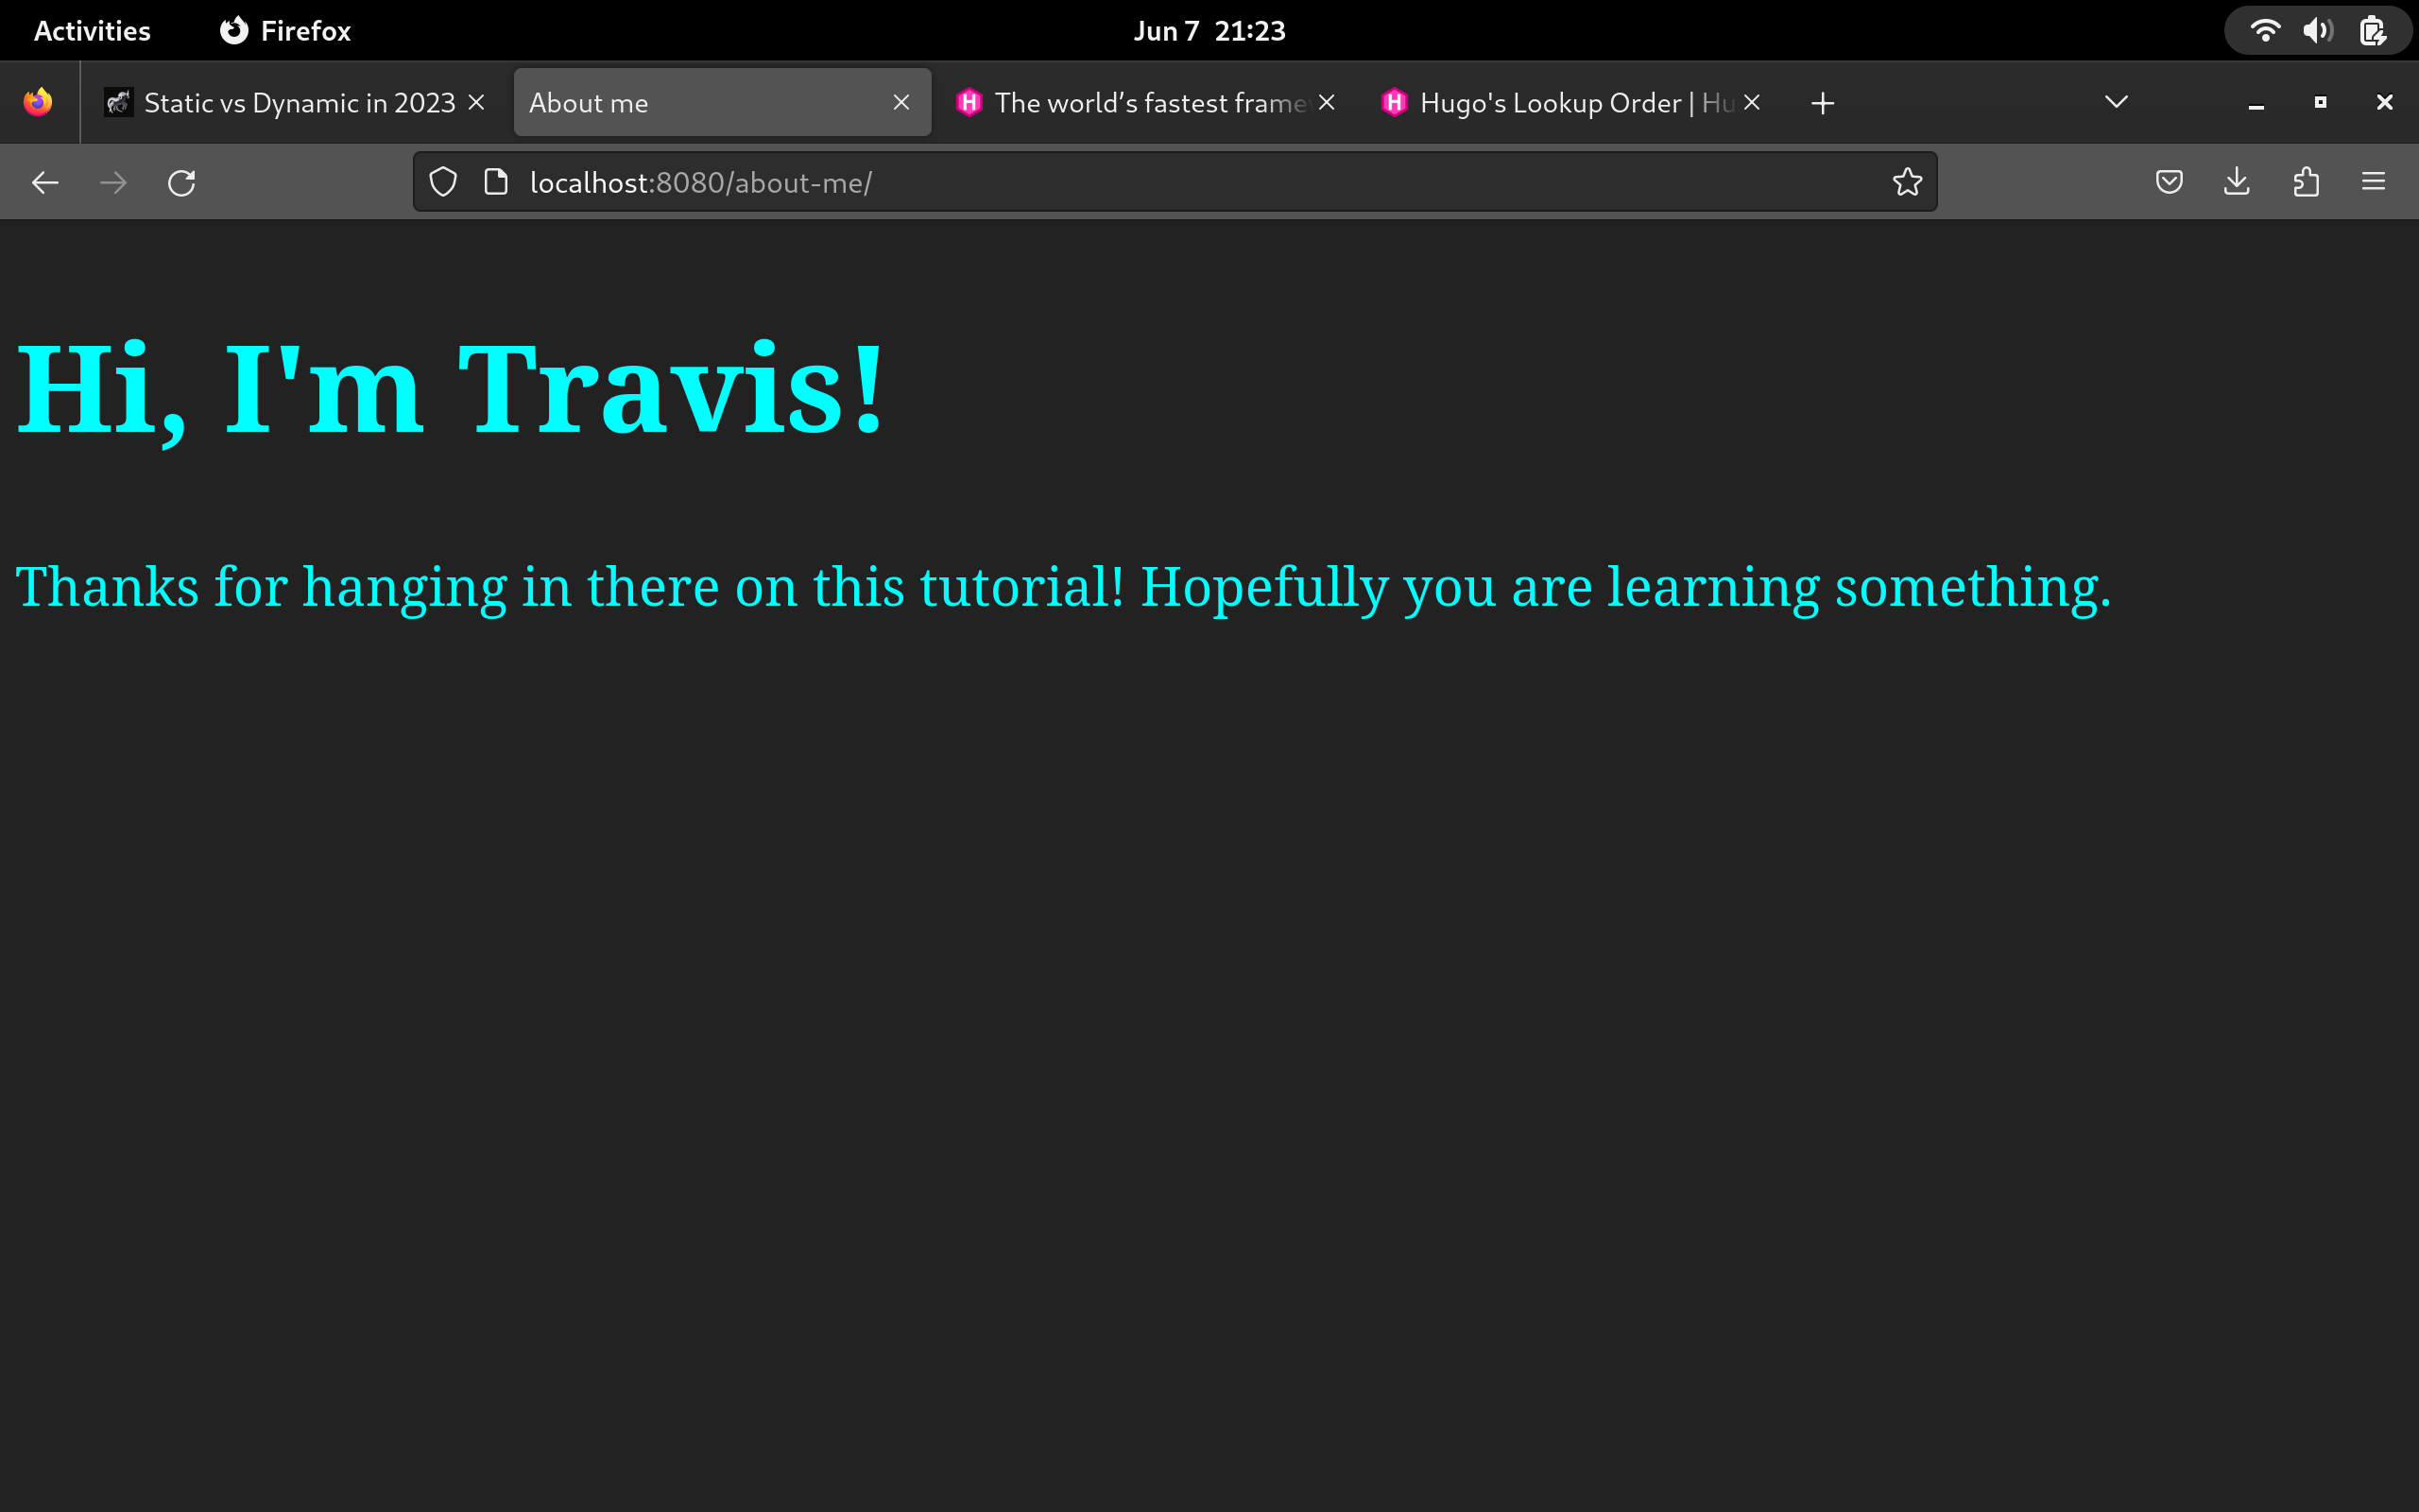Viewport: 2419px width, 1512px height.
Task: Click the back navigation arrow
Action: [x=45, y=181]
